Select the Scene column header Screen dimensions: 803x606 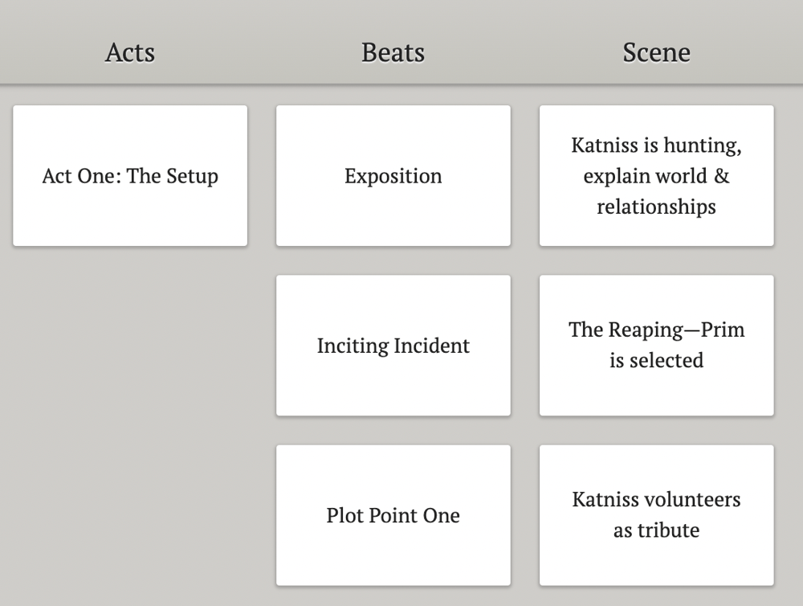tap(656, 52)
